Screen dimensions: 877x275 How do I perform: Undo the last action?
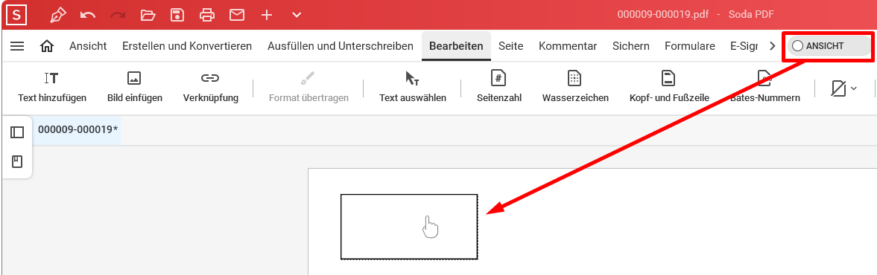pos(88,15)
